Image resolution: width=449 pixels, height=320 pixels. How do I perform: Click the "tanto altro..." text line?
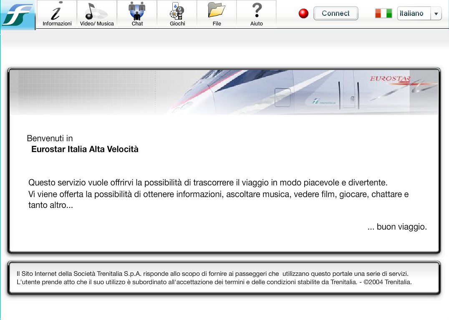point(50,205)
